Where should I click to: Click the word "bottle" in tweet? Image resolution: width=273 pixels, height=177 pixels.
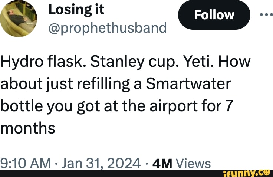[x=22, y=106]
